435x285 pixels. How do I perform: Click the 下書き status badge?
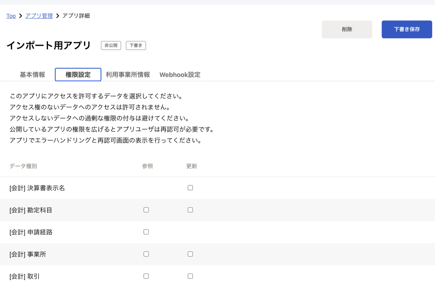136,46
